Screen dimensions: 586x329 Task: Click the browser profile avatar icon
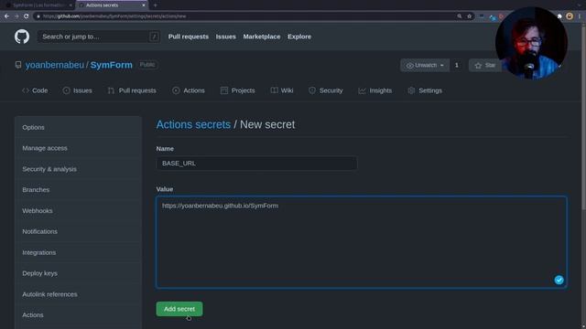coord(570,16)
